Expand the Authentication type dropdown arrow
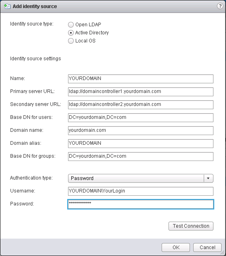The height and width of the screenshot is (256, 226). click(208, 178)
